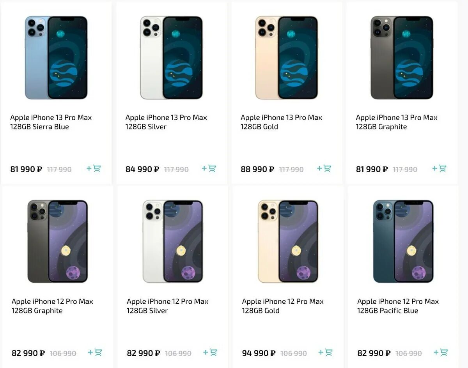Open iPhone 12 Pro Max Pacific Blue title
This screenshot has height=368, width=468.
coord(398,306)
